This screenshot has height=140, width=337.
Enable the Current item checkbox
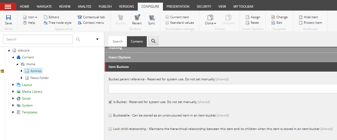(x=167, y=17)
